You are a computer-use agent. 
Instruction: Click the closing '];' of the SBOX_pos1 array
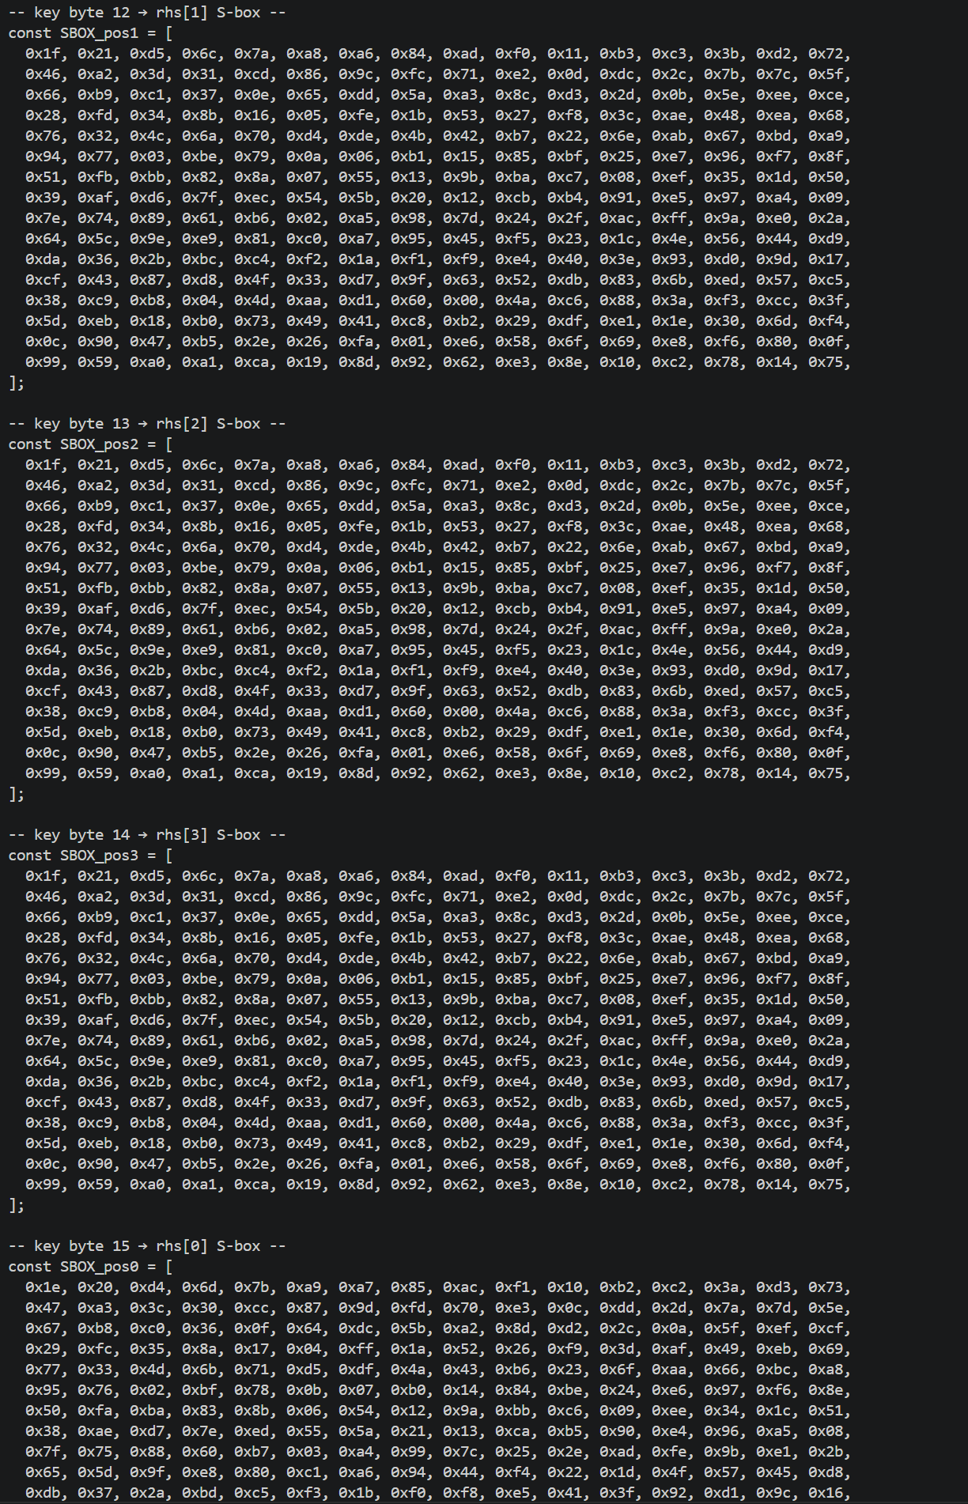click(17, 383)
